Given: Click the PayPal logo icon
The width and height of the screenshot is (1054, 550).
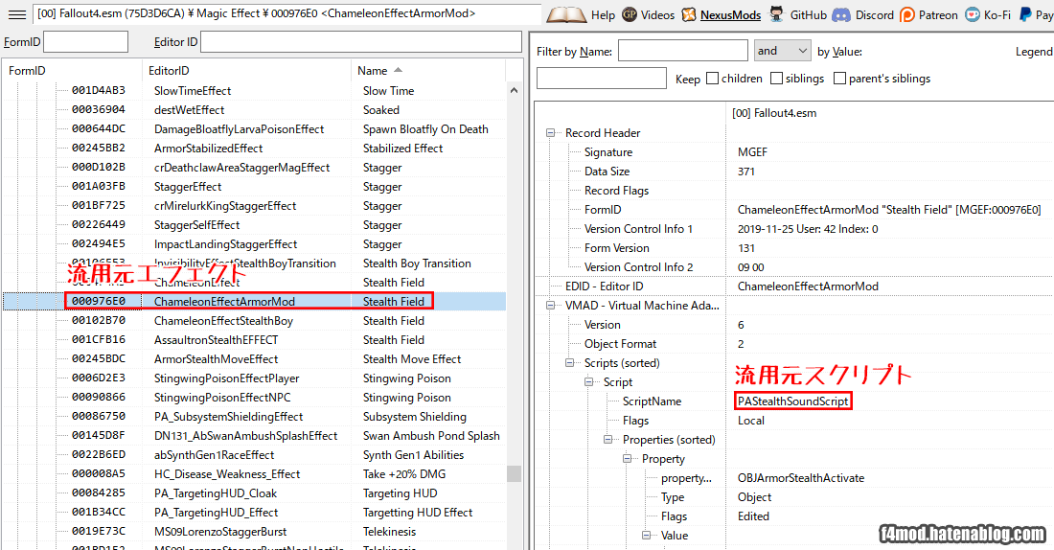Looking at the screenshot, I should (1025, 14).
